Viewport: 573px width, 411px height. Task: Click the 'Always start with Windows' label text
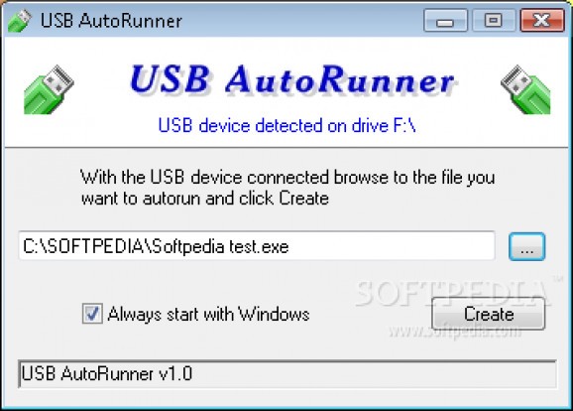(x=208, y=315)
